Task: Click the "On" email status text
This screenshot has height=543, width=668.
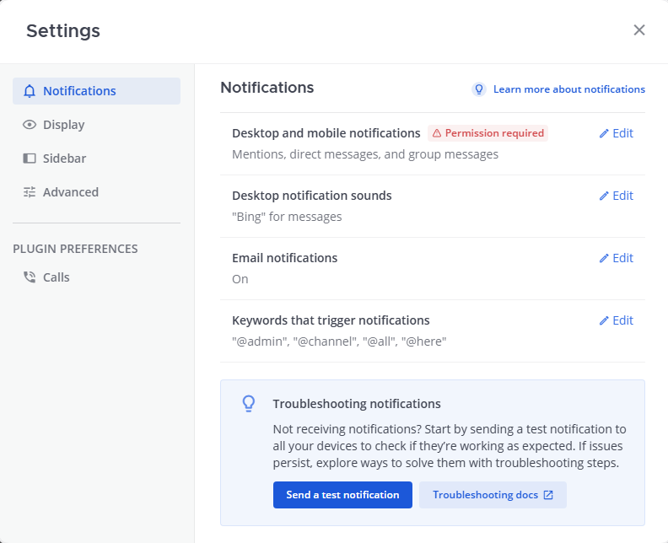Action: 240,279
